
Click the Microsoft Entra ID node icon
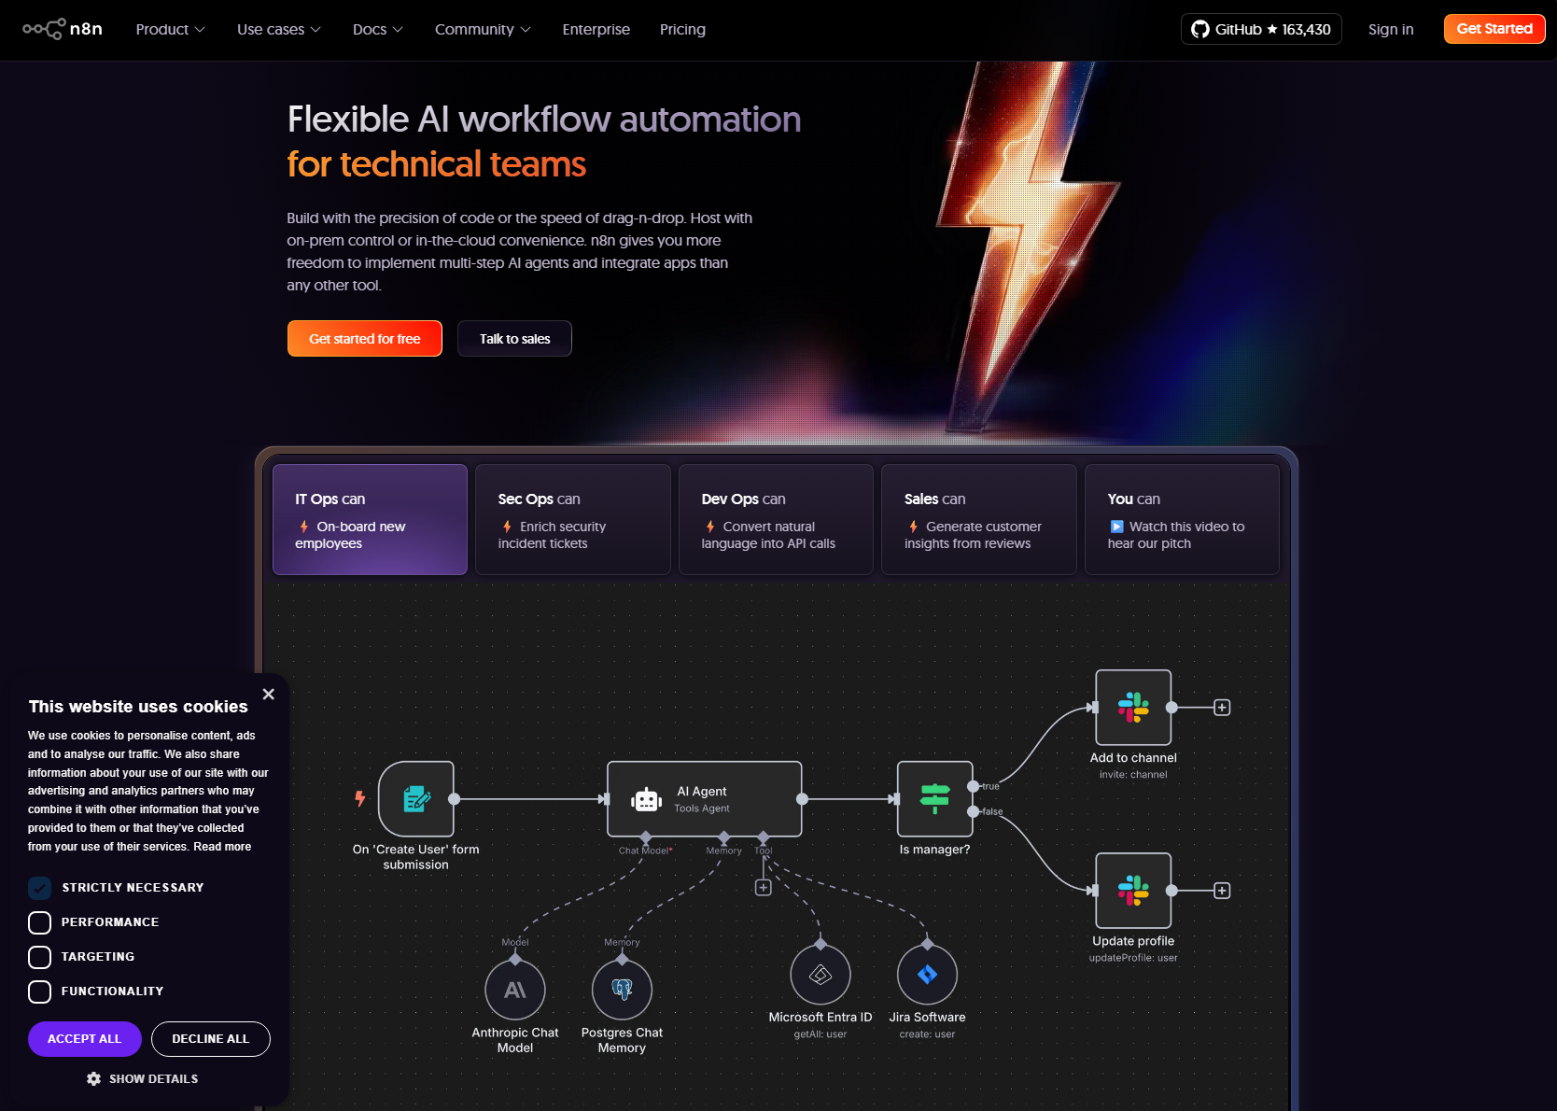(x=821, y=975)
